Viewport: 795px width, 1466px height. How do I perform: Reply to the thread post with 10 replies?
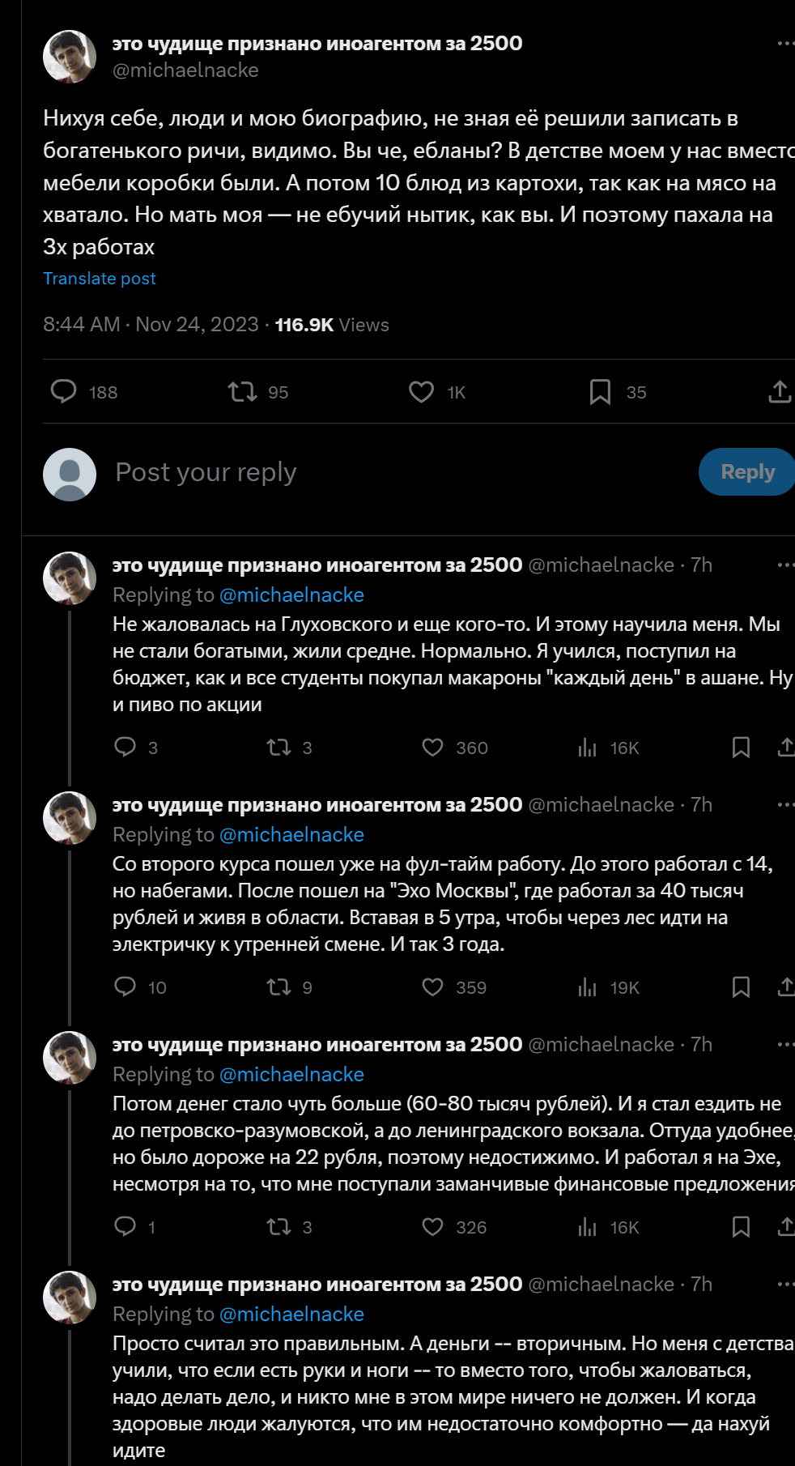(125, 987)
